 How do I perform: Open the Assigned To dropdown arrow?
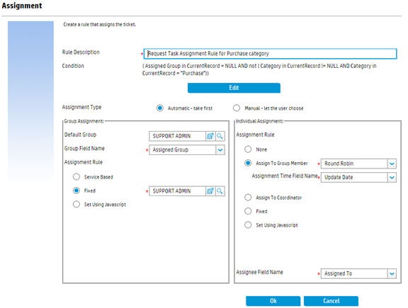(392, 274)
